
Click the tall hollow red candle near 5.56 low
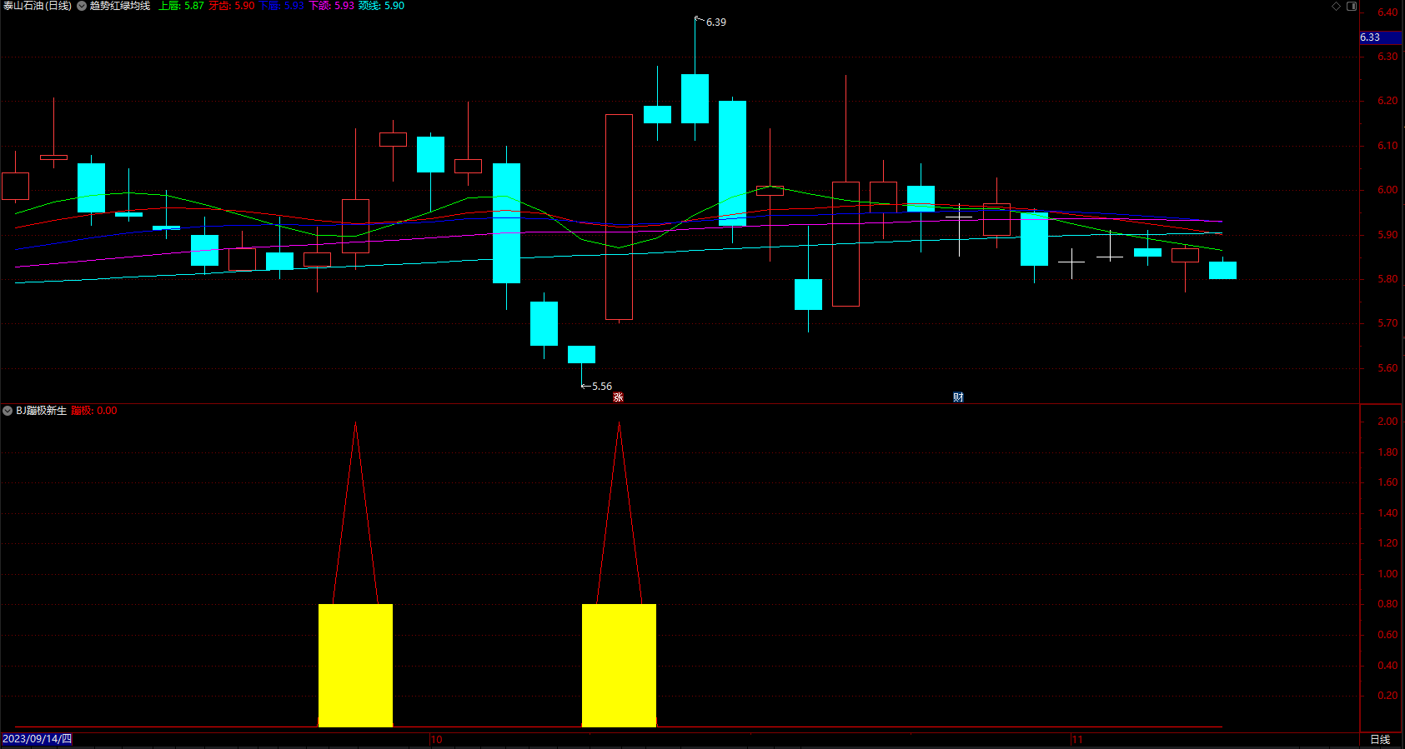[x=619, y=217]
